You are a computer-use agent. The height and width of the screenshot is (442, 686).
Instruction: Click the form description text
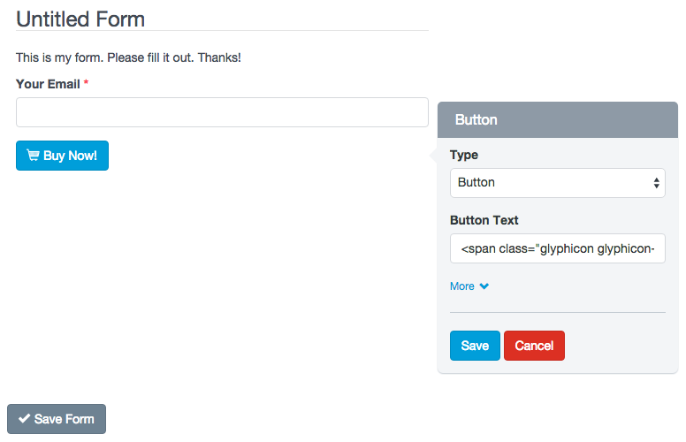click(128, 57)
